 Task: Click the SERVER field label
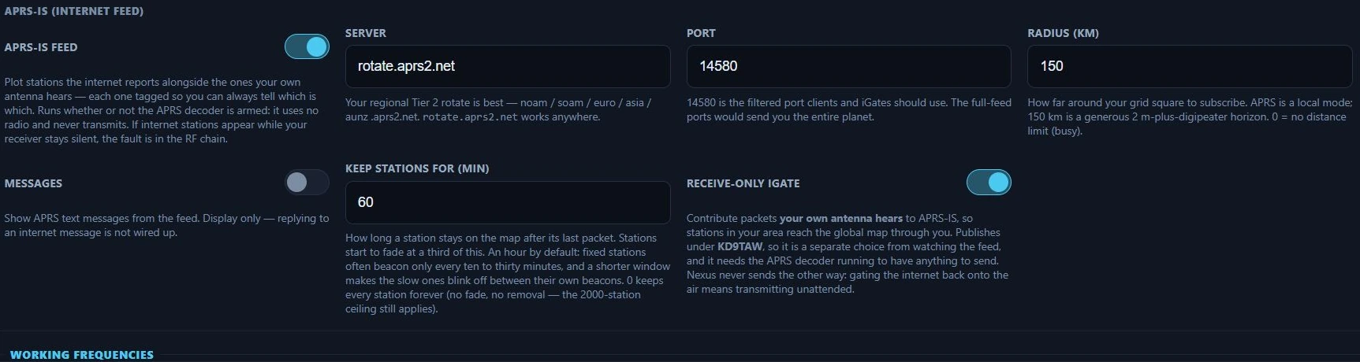[366, 33]
